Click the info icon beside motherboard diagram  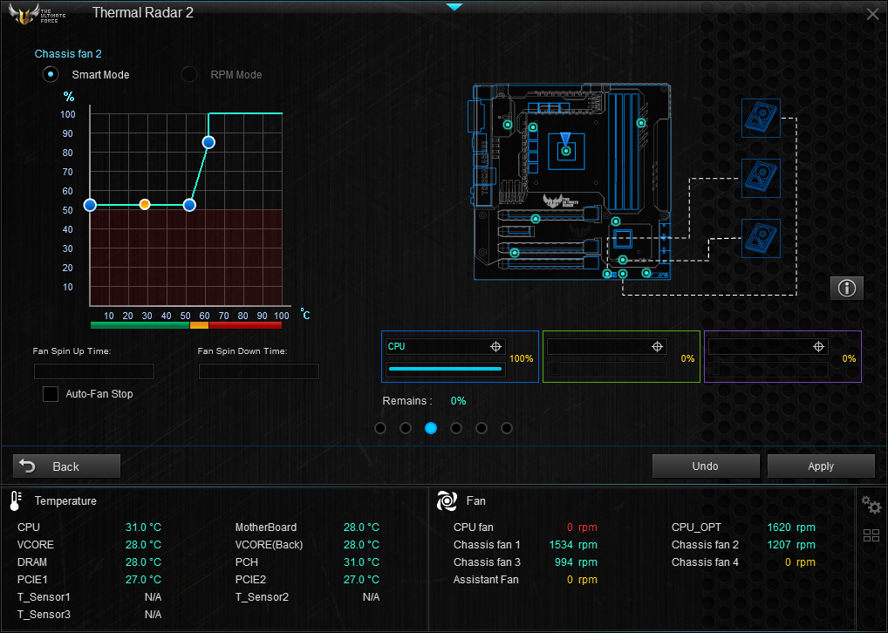[x=847, y=289]
